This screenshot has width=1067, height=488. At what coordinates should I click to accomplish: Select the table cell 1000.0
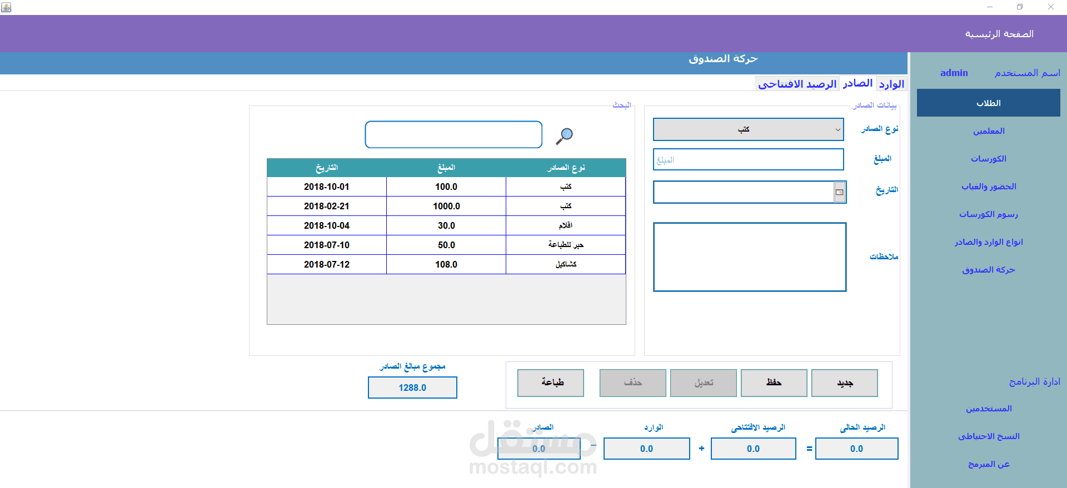(446, 206)
